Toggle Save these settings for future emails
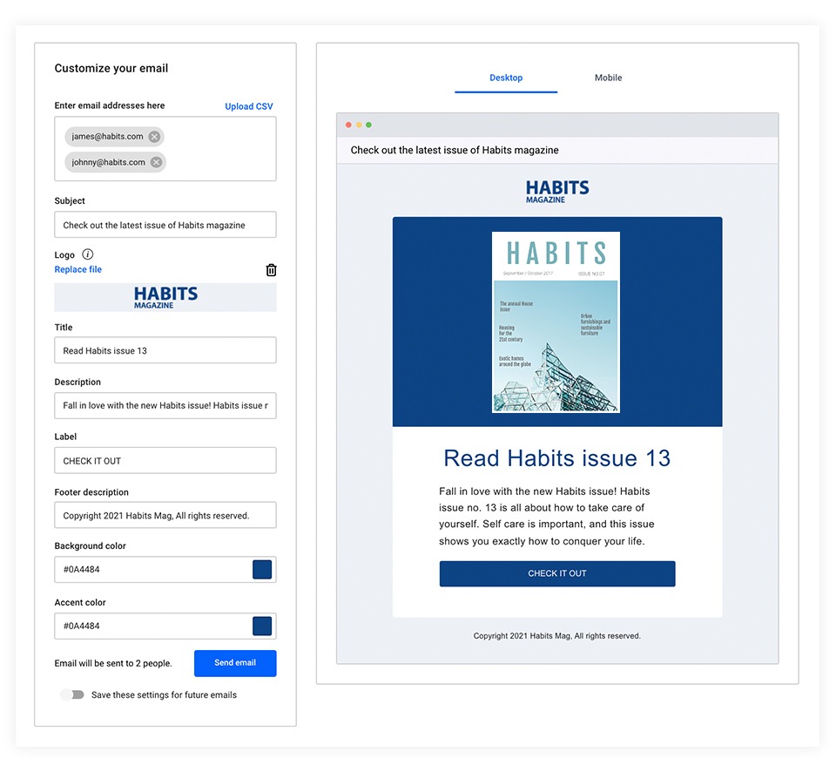The image size is (836, 772). point(72,694)
